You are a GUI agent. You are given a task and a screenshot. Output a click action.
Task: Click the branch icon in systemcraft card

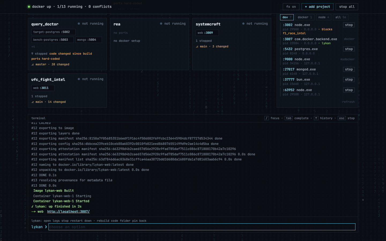click(x=197, y=47)
